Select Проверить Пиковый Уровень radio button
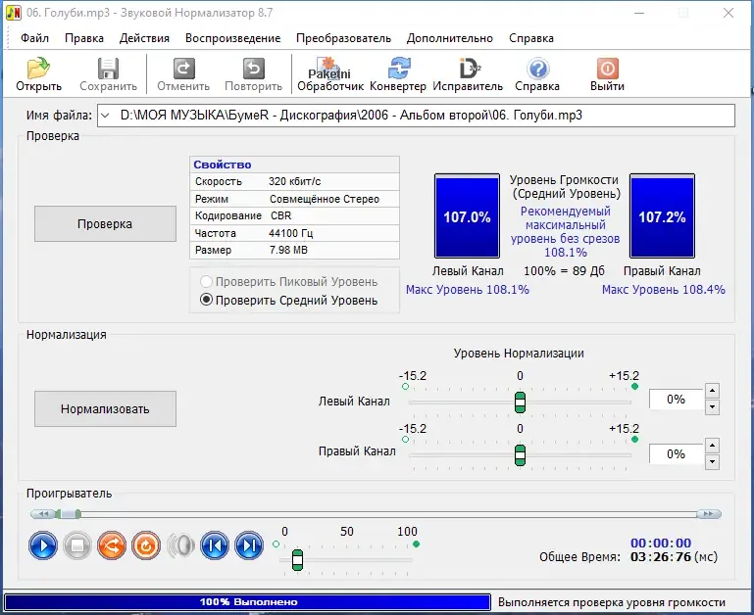 click(206, 282)
